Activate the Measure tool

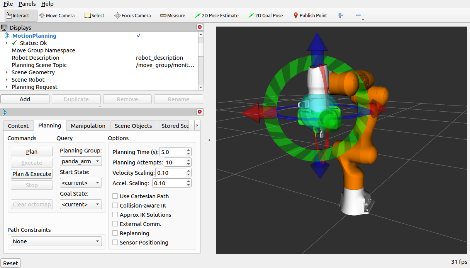[x=172, y=15]
